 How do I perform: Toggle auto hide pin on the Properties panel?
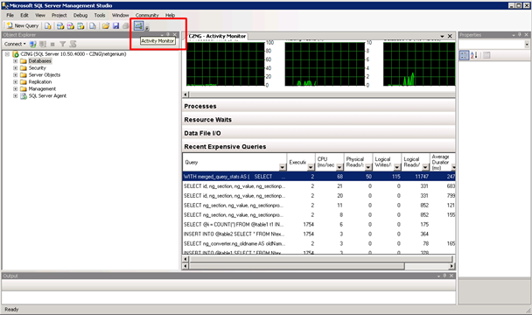(519, 35)
